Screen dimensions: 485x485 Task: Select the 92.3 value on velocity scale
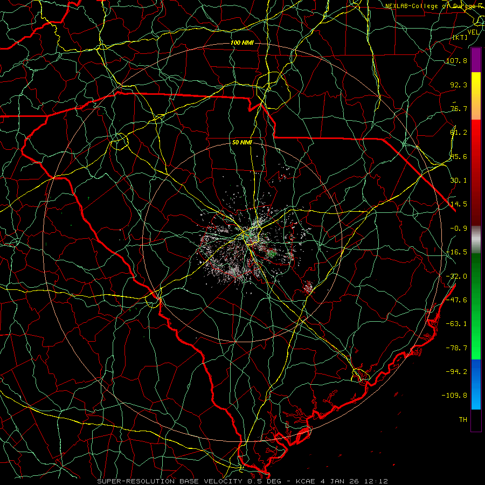pos(459,85)
